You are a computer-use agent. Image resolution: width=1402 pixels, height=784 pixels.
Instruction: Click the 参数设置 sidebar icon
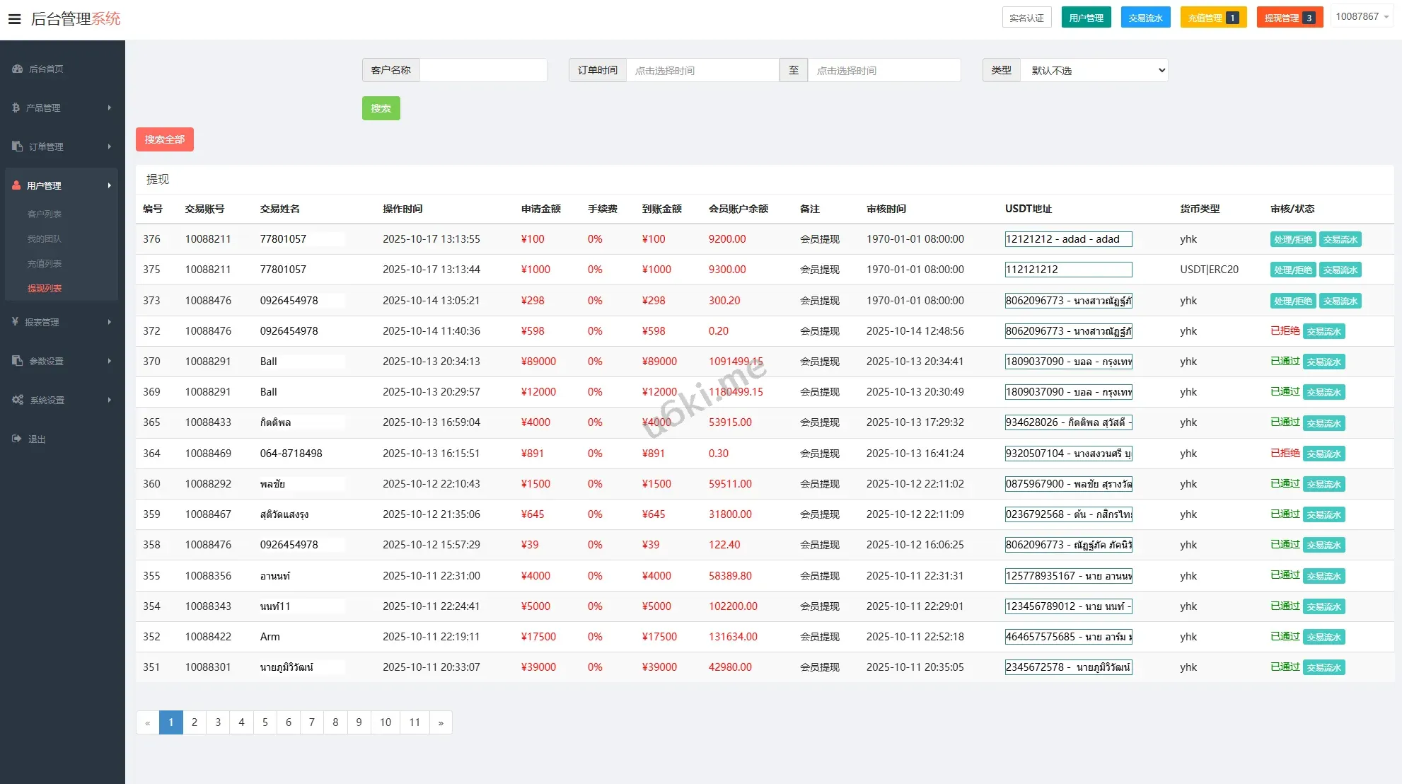coord(18,361)
